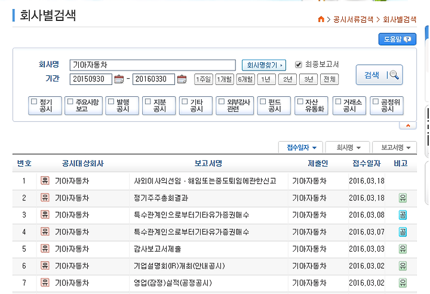The height and width of the screenshot is (294, 430).
Task: Open 특수관계인으로부터기타유가증권매수 report dated 2016.03.08
Action: pyautogui.click(x=192, y=215)
